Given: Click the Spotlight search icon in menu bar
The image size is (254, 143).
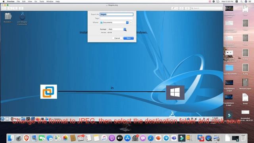Looking at the screenshot, I should [241, 1].
